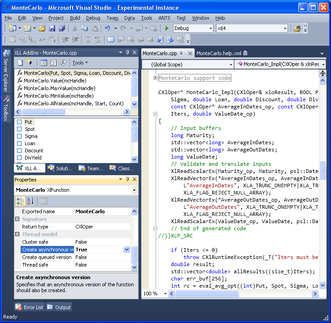331x323 pixels.
Task: Switch to the Class... View tab
Action: (x=122, y=168)
